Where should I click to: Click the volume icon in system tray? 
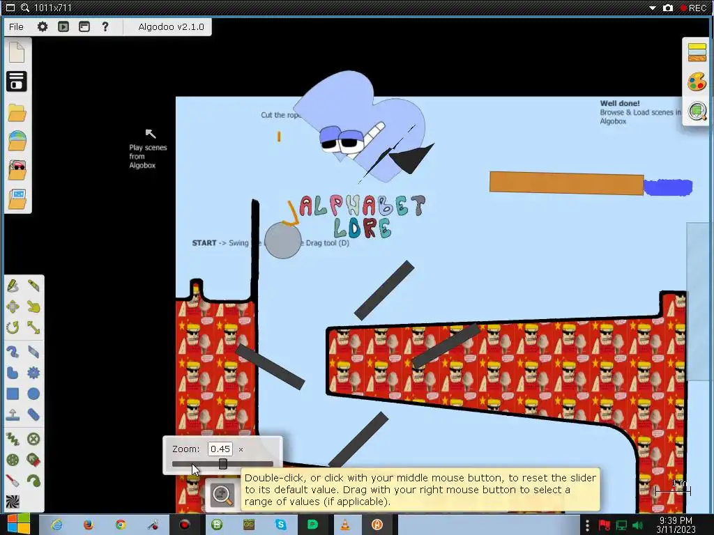pyautogui.click(x=638, y=525)
